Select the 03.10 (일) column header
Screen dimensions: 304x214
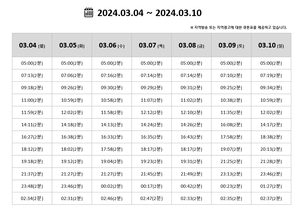pos(271,45)
